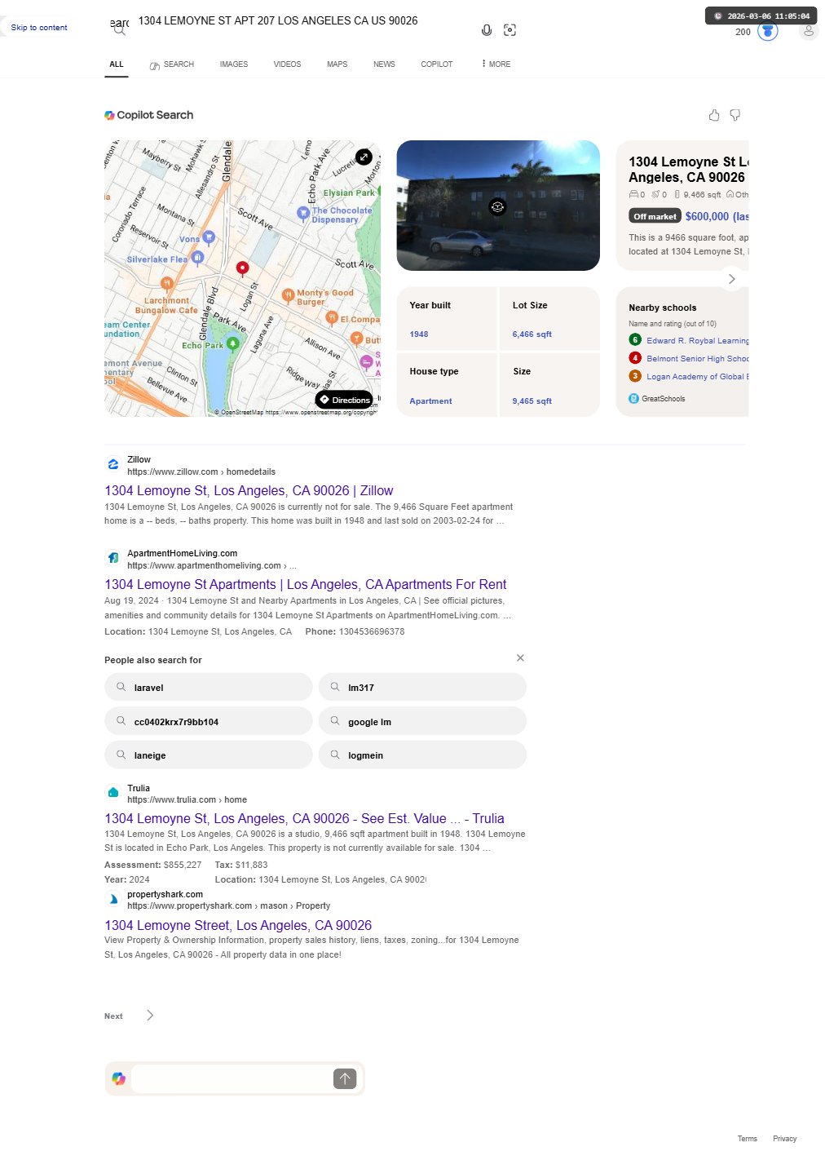Screen dimensions: 825x1160
Task: Click the red location pin on map
Action: [242, 268]
